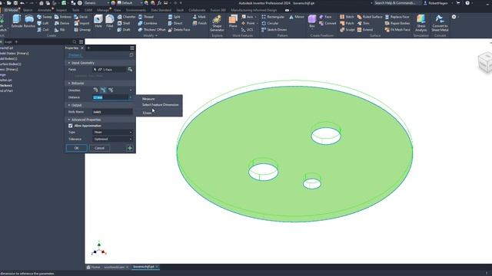Choose Measure from the flyout menu
The height and width of the screenshot is (276, 492).
click(x=148, y=99)
